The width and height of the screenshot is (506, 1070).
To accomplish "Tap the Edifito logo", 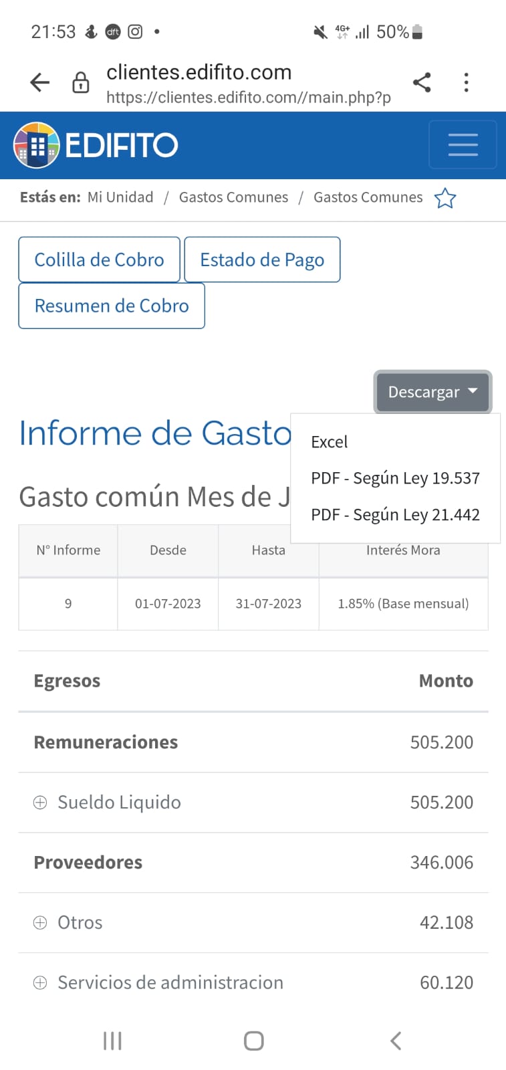I will 96,145.
